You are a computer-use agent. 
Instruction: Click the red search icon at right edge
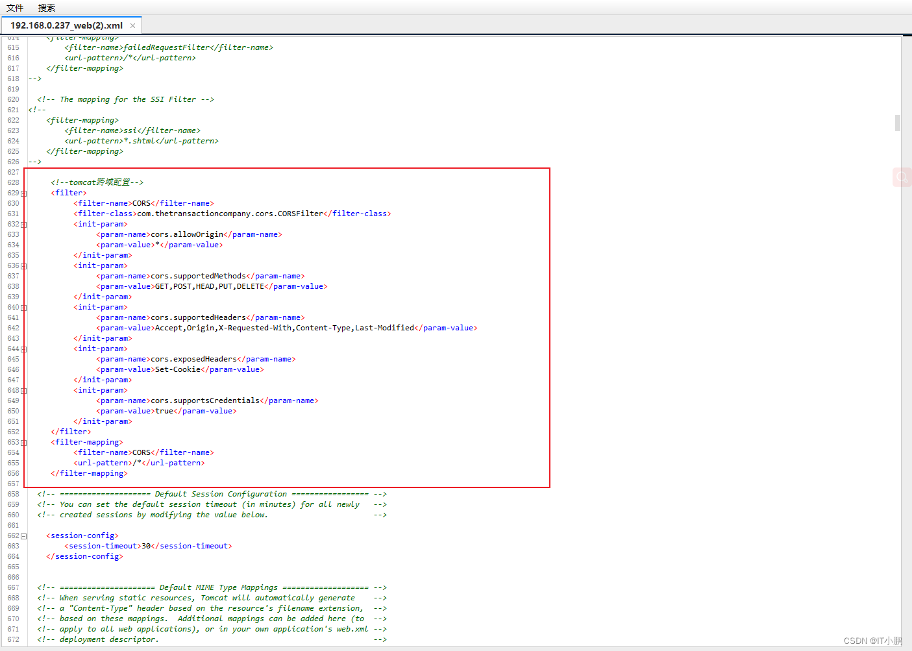[x=902, y=177]
